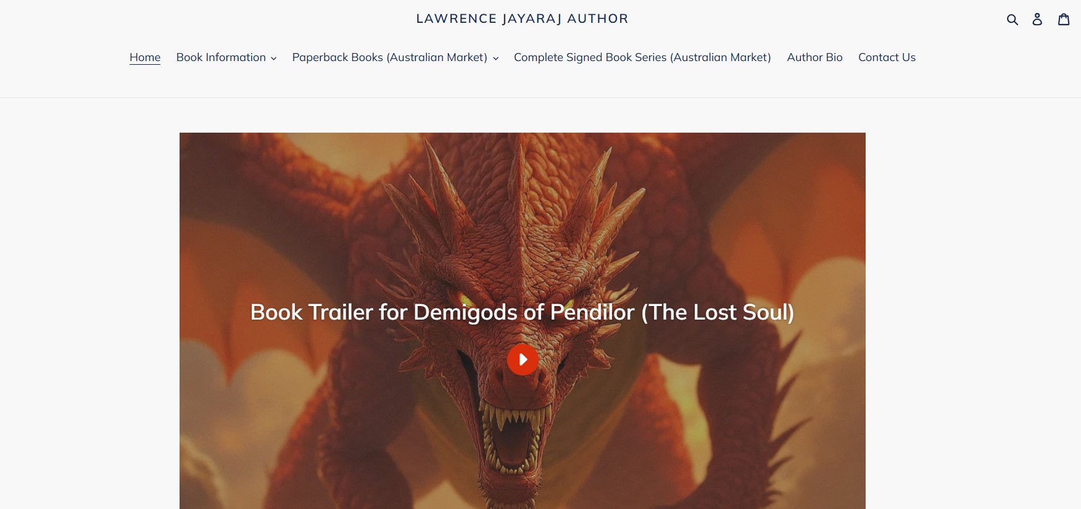This screenshot has width=1081, height=509.
Task: Click the Book Trailer heading text
Action: [x=522, y=312]
